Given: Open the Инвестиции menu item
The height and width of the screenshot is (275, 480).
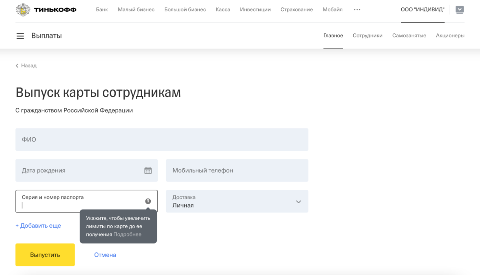Looking at the screenshot, I should 255,10.
